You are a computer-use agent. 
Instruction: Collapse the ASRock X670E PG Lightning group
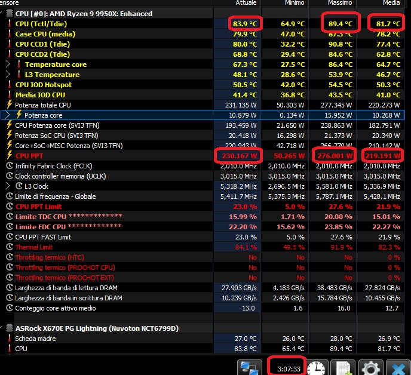(x=2, y=328)
